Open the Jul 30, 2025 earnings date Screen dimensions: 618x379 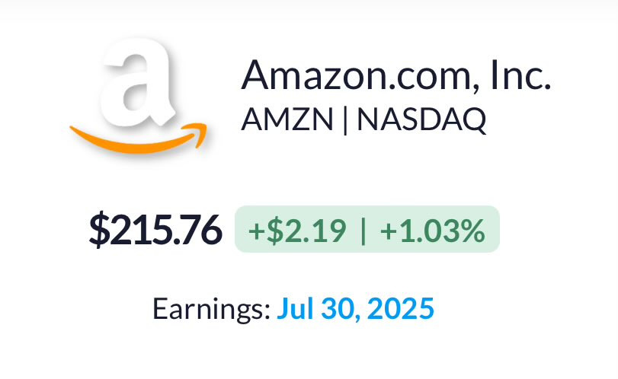pos(356,309)
